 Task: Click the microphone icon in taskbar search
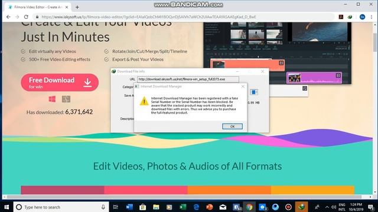(x=103, y=207)
